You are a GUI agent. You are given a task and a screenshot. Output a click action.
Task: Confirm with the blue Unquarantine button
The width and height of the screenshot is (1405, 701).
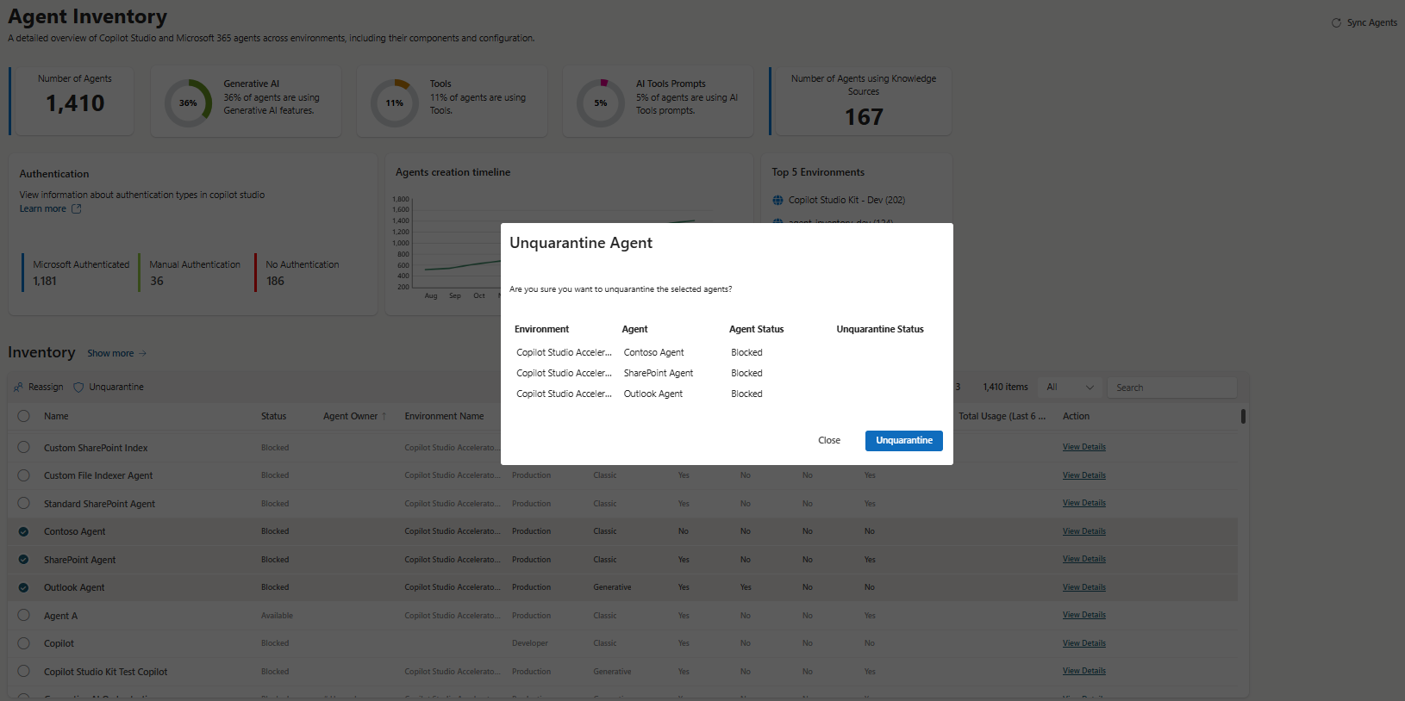tap(904, 440)
